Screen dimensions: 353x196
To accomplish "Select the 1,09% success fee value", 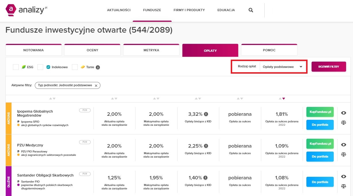I will tap(282, 146).
